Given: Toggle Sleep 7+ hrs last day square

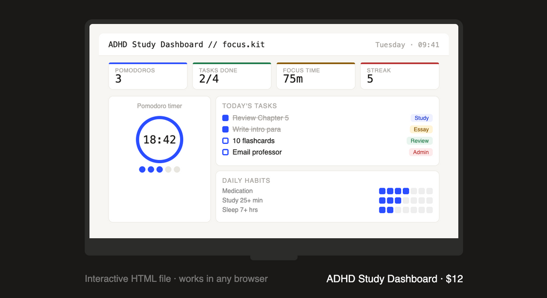Looking at the screenshot, I should [x=429, y=210].
